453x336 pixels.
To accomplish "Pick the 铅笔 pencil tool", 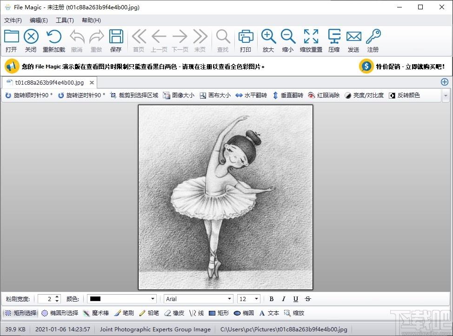I will (x=149, y=313).
